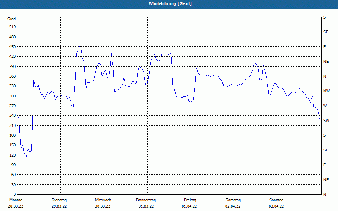Click the 300 value on the y-axis
The image size is (338, 211).
point(12,96)
